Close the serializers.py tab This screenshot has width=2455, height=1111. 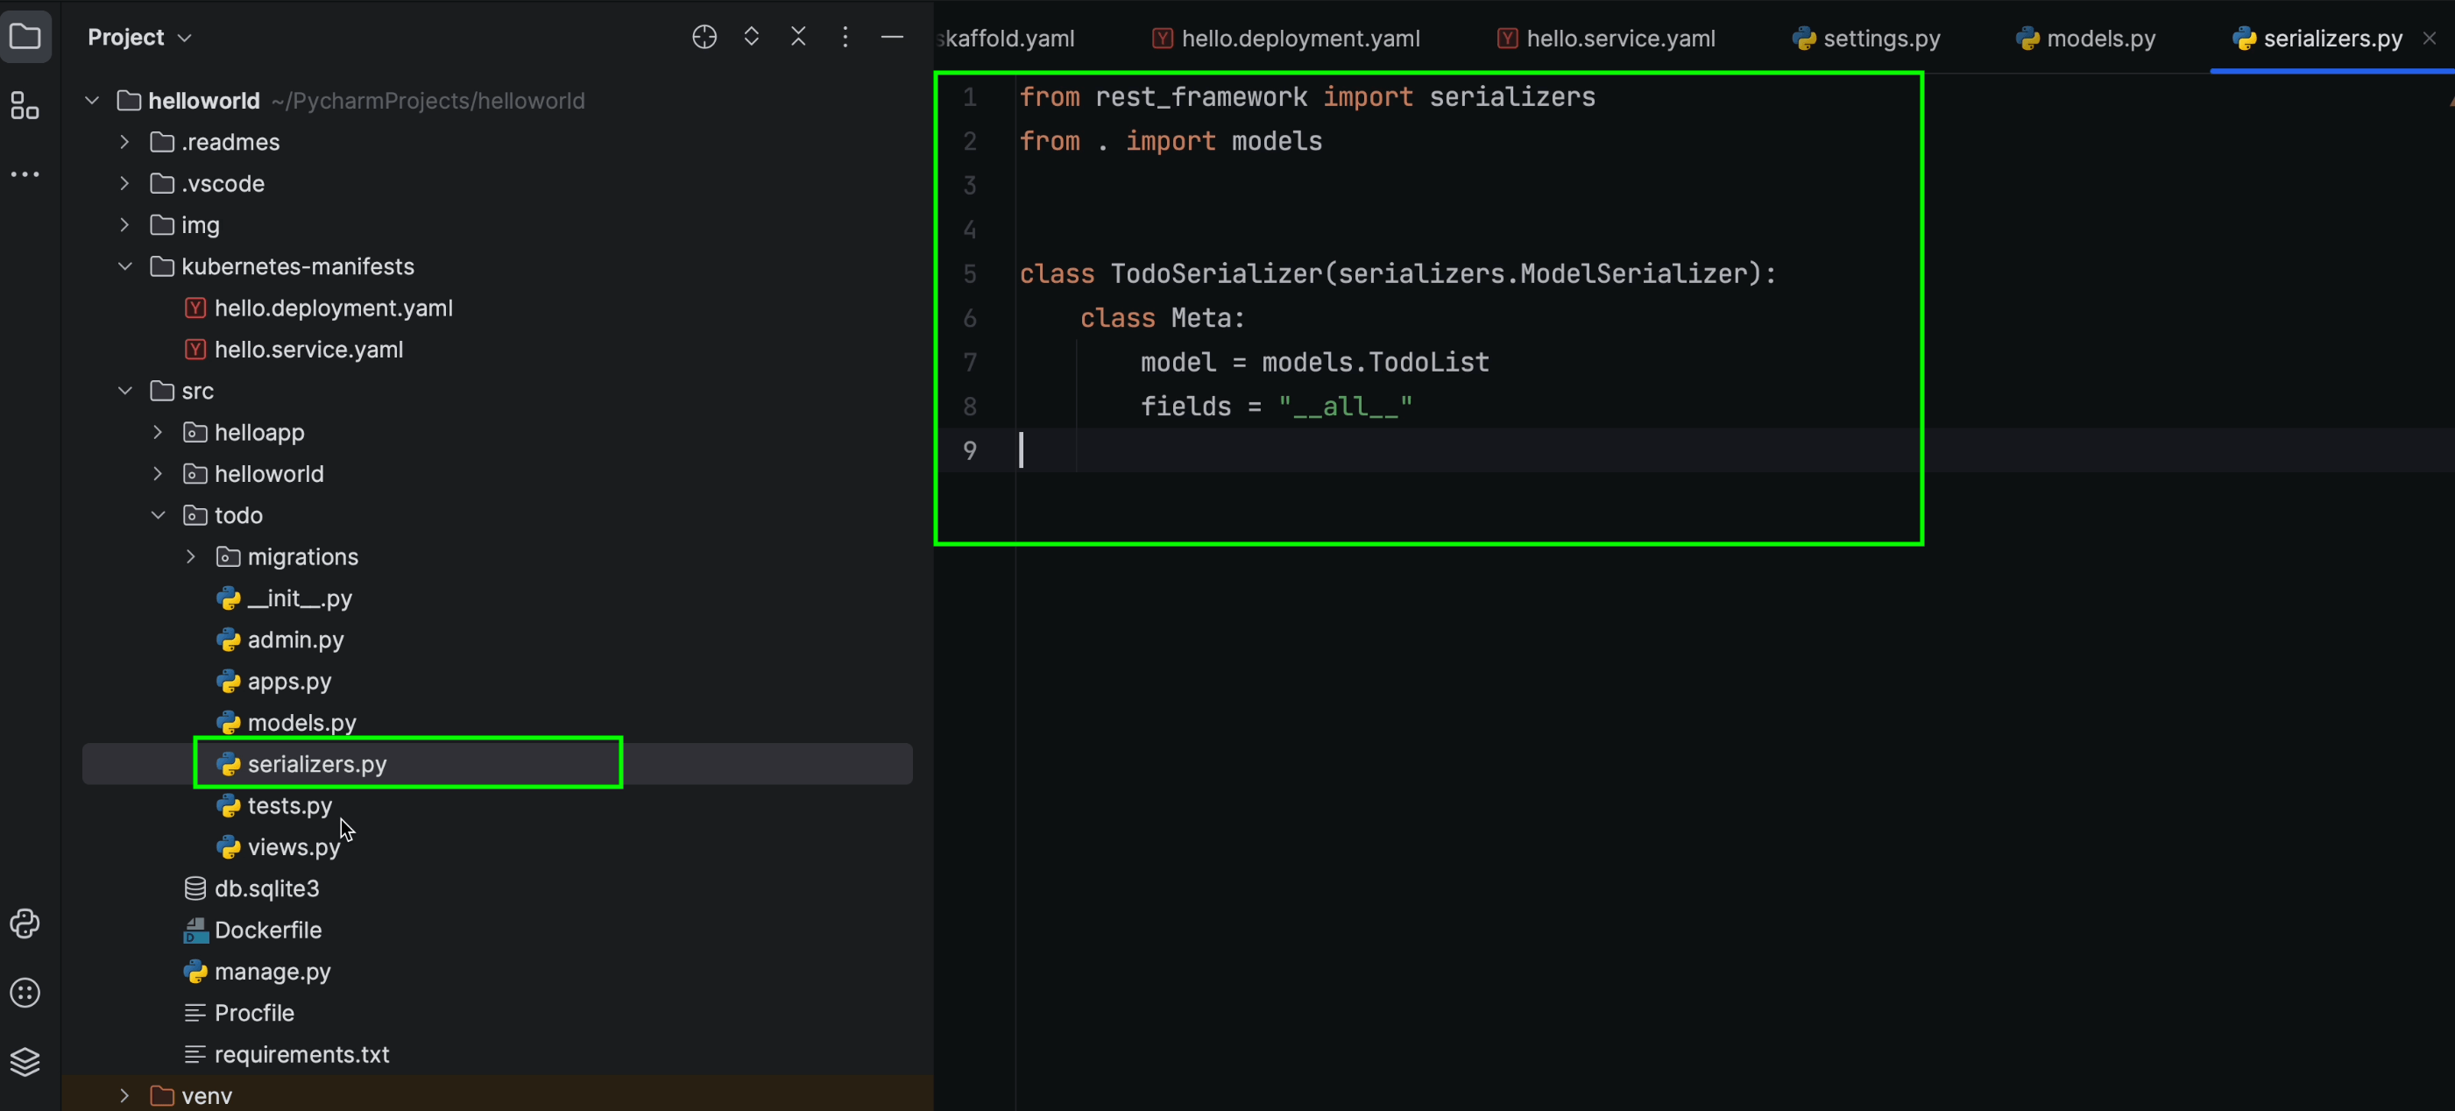tap(2430, 38)
